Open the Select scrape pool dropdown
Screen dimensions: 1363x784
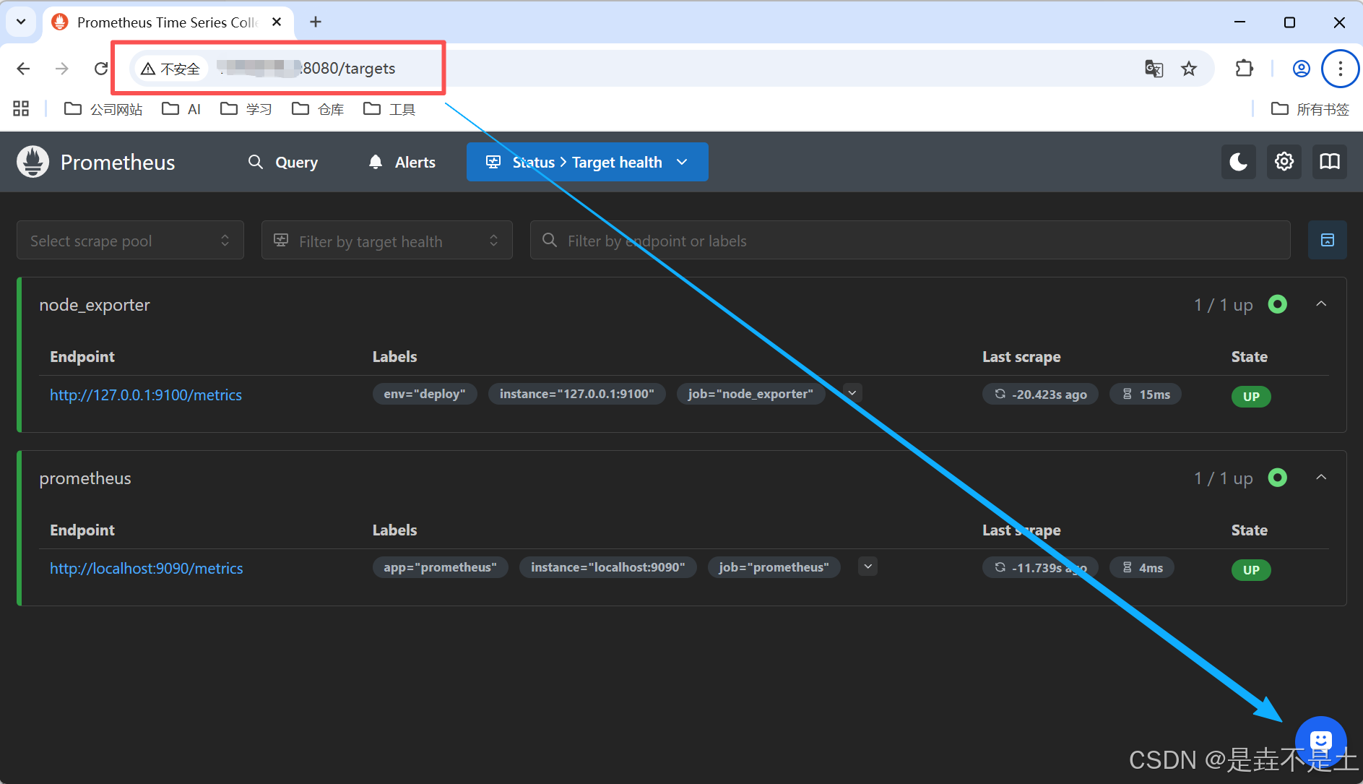pos(130,241)
